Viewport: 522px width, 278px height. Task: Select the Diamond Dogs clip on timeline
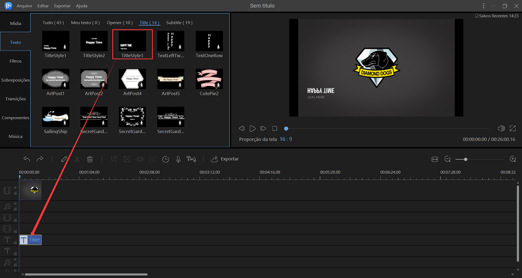pos(31,191)
